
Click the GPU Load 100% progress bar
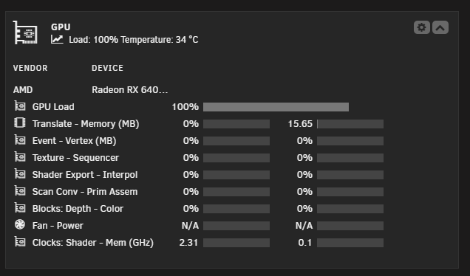276,107
